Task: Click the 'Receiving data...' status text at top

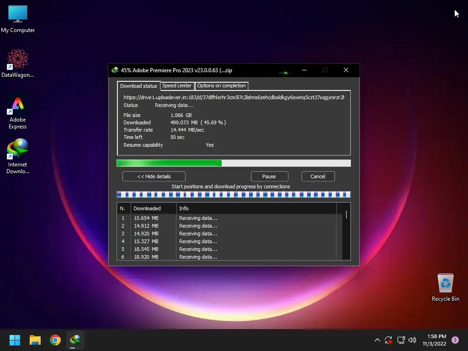Action: [x=174, y=106]
